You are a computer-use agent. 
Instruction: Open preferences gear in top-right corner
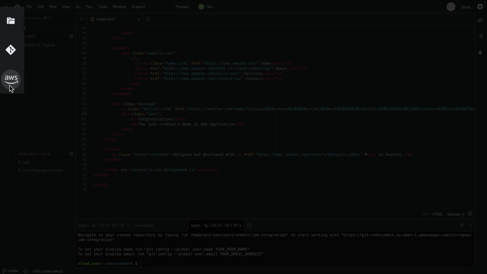point(480,7)
